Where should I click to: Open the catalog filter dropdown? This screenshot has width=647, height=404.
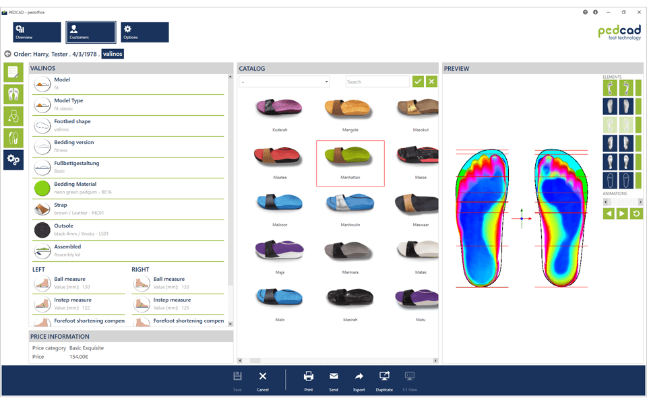(284, 81)
